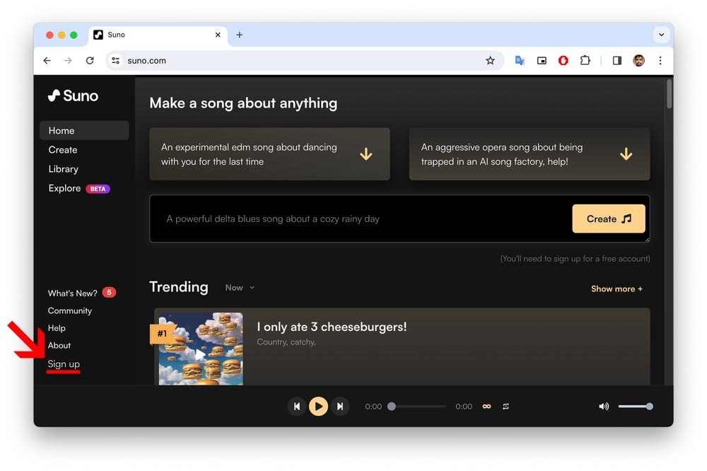Toggle the infinite loop icon
Screen dimensions: 707x471
coord(486,407)
